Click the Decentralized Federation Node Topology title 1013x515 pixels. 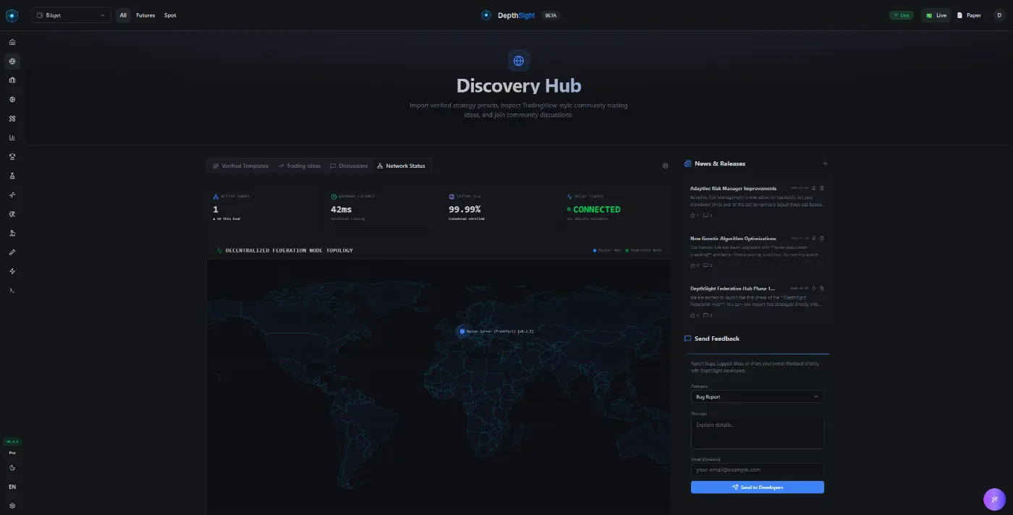point(289,250)
